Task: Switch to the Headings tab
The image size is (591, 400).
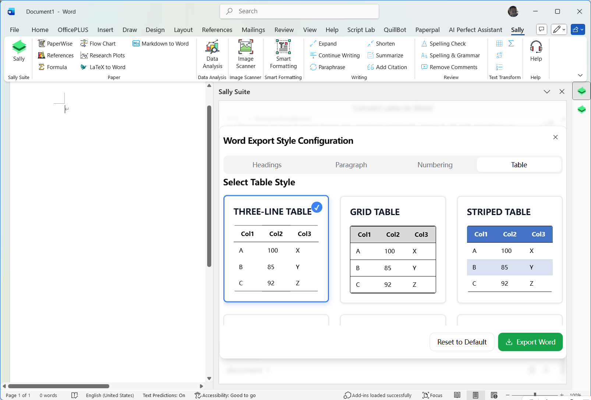Action: click(267, 165)
